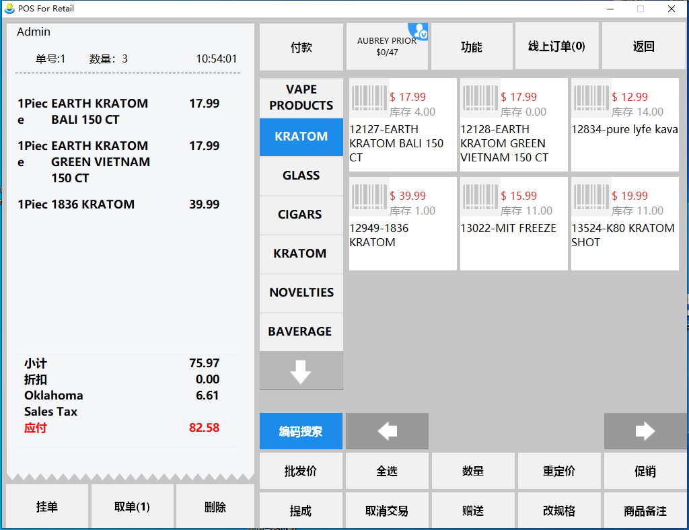Select EARTH KRATOM BALI 150 CT receipt line
The width and height of the screenshot is (689, 530).
(x=118, y=112)
